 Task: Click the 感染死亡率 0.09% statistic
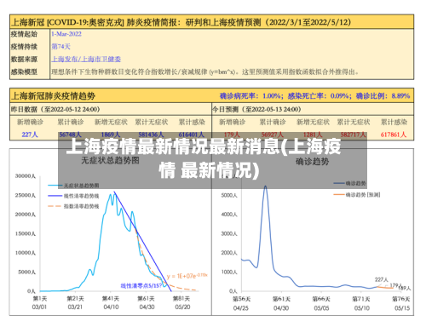tap(319, 96)
